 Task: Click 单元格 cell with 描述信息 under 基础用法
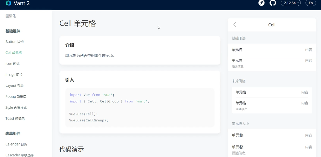[272, 63]
